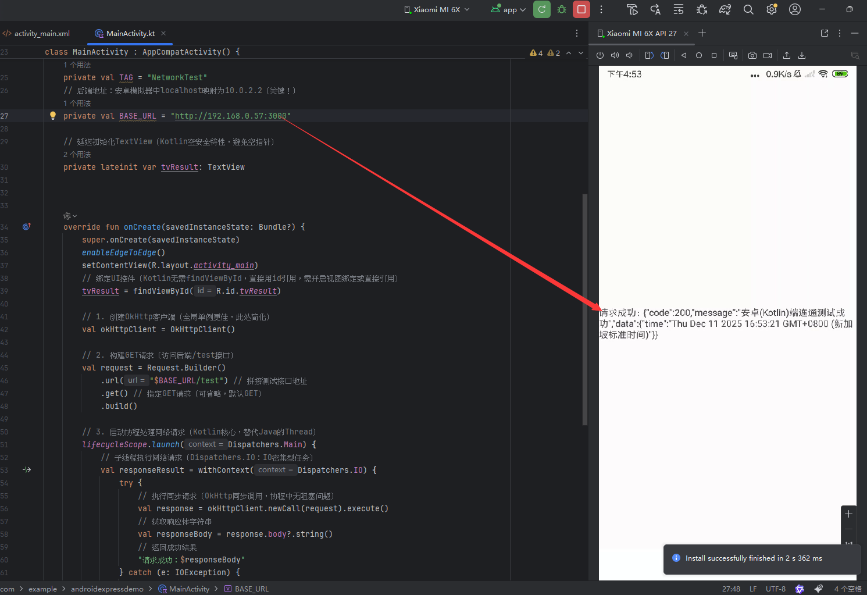This screenshot has height=595, width=867.
Task: Take device screenshot with camera icon
Action: (752, 55)
